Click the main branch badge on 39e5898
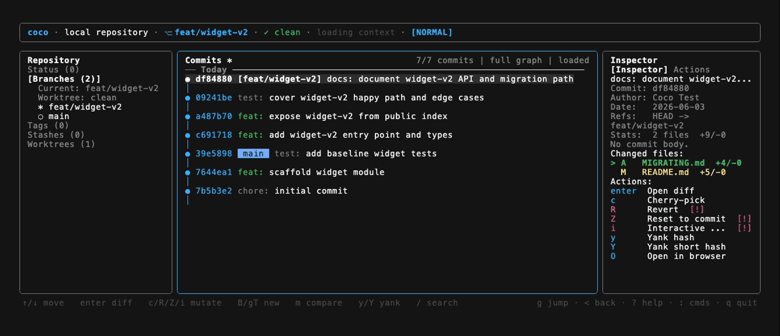 pos(253,154)
